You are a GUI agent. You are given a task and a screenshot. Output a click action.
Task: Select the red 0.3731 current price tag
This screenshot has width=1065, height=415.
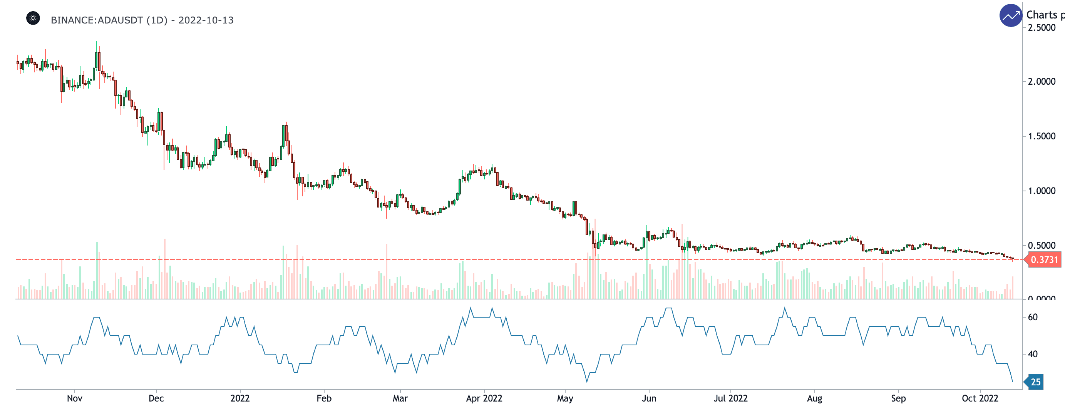point(1043,259)
